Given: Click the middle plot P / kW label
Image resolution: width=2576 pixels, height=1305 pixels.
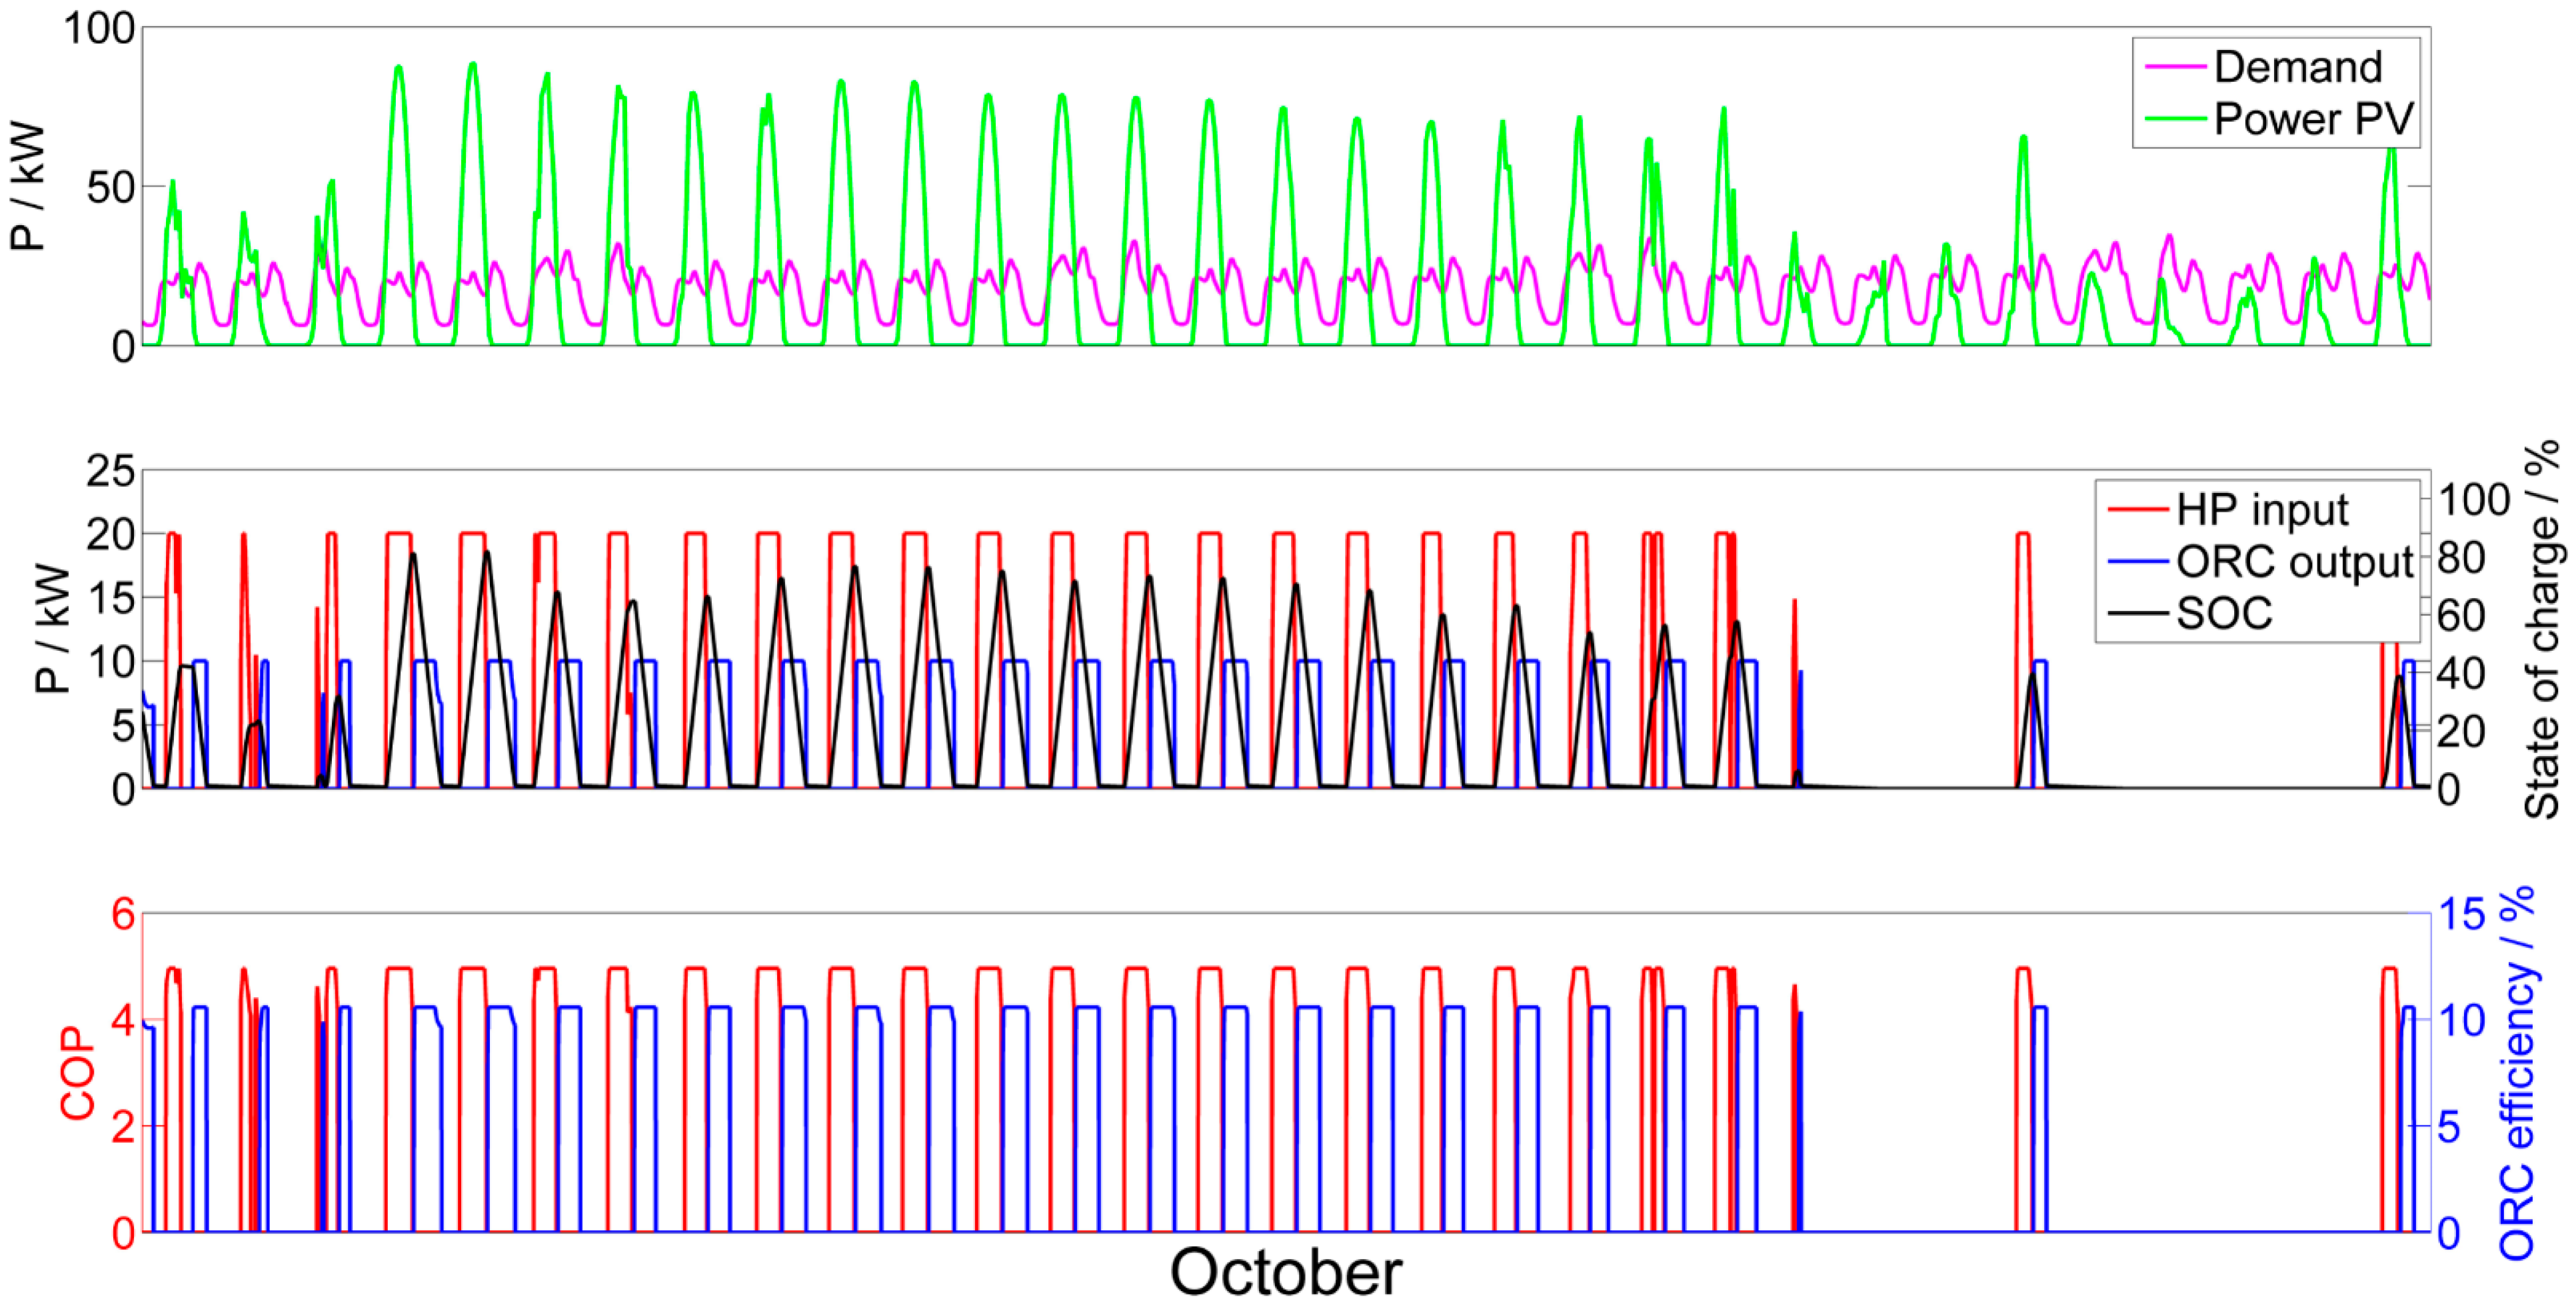Looking at the screenshot, I should click(x=52, y=630).
